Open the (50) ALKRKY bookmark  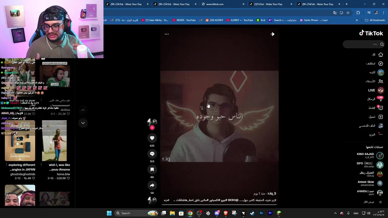tap(214, 20)
